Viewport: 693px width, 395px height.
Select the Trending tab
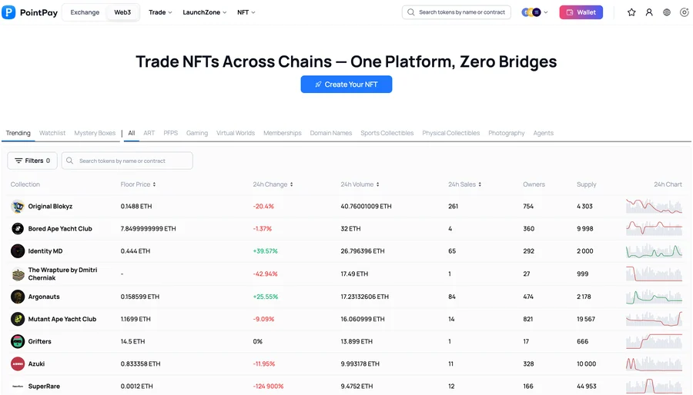18,133
